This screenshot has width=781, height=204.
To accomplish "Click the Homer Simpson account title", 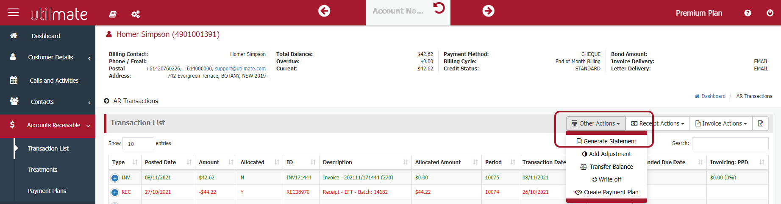I will [168, 34].
